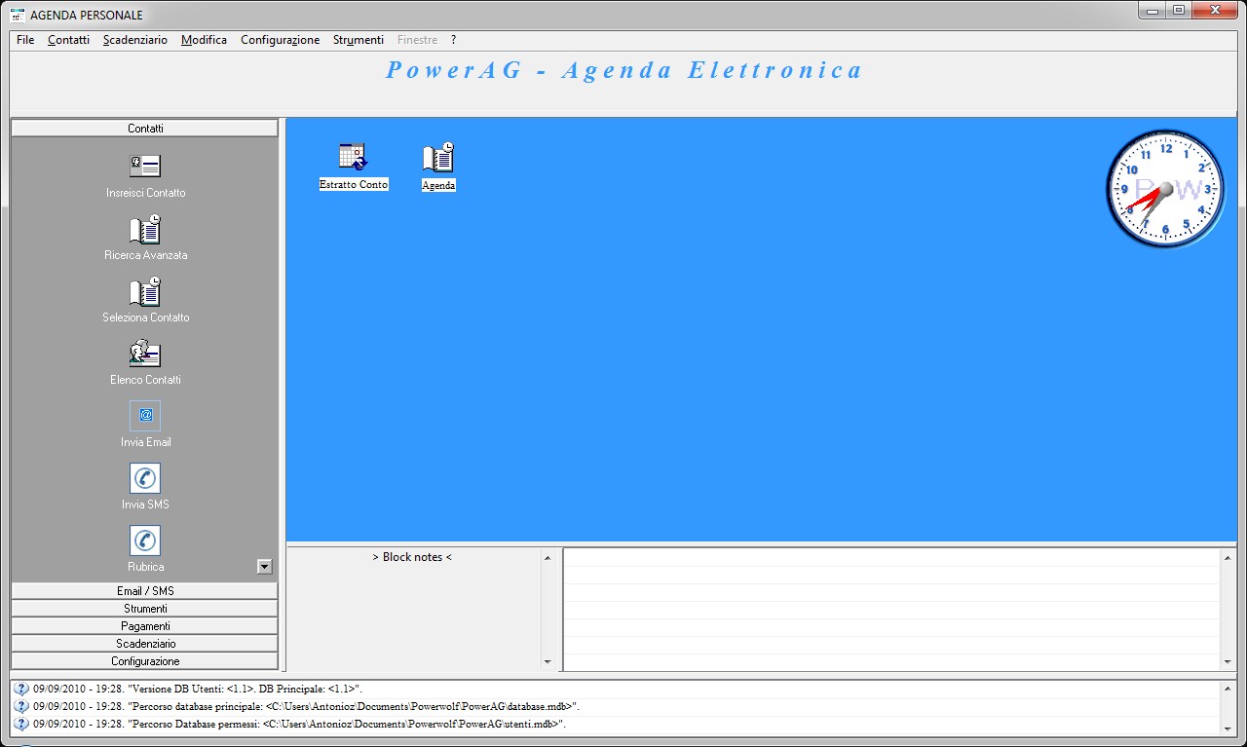Click the notes text area down arrow
Image resolution: width=1247 pixels, height=747 pixels.
pyautogui.click(x=1226, y=662)
